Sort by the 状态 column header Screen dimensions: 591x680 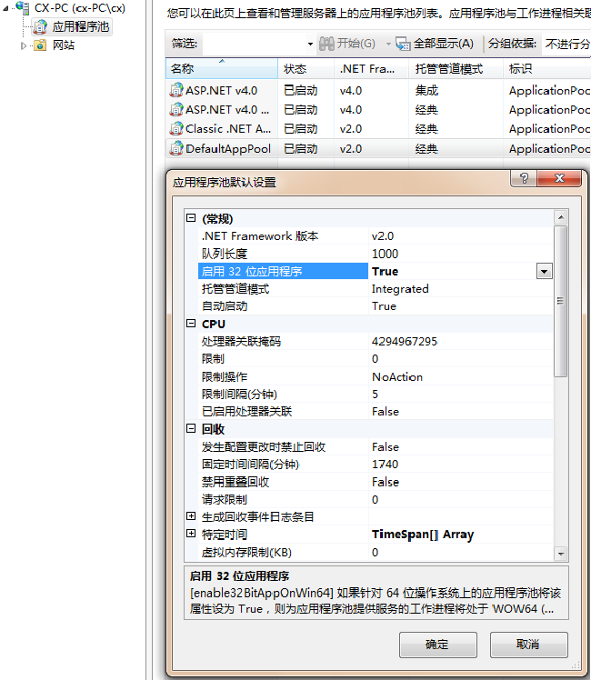click(306, 69)
